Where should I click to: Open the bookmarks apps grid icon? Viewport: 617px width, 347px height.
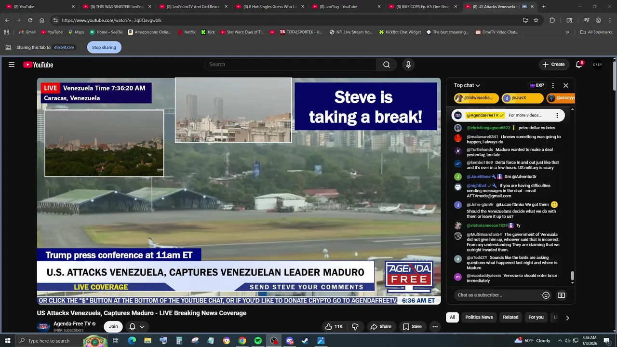coord(6,32)
